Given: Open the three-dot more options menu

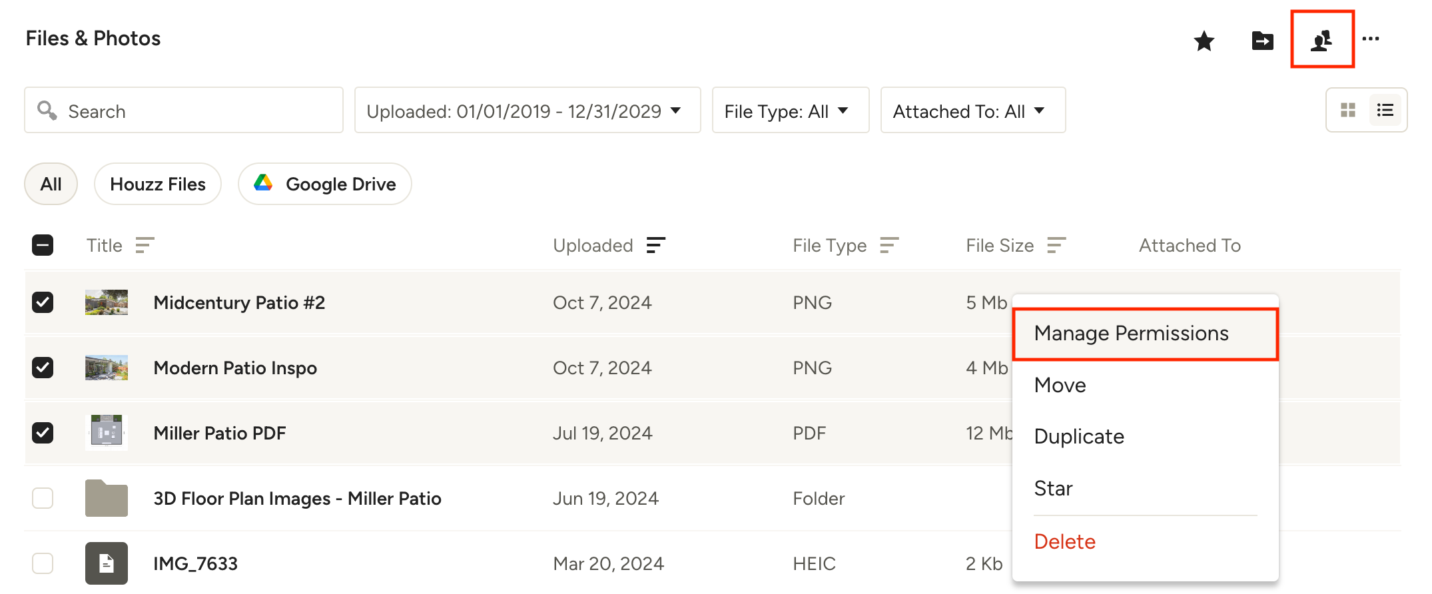Looking at the screenshot, I should coord(1371,39).
